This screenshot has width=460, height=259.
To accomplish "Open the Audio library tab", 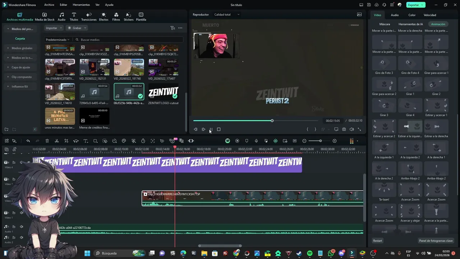I will [x=61, y=17].
